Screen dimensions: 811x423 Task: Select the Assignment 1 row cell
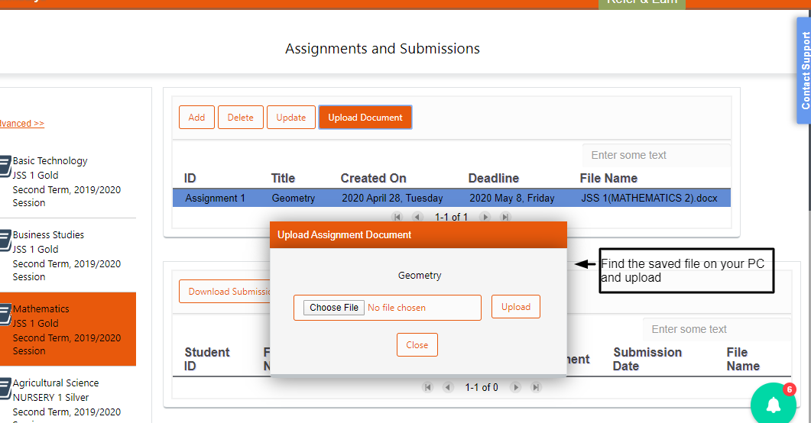pos(215,199)
